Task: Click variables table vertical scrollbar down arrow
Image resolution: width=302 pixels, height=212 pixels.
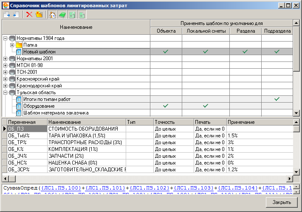Action: 296,172
